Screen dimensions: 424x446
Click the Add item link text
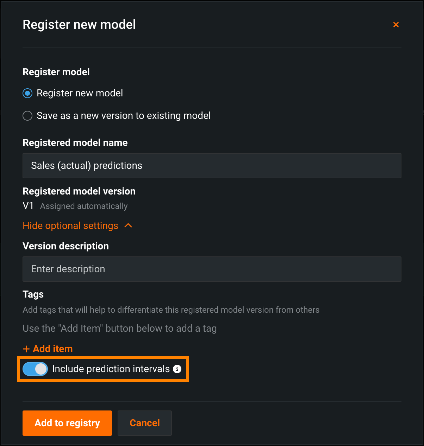53,349
